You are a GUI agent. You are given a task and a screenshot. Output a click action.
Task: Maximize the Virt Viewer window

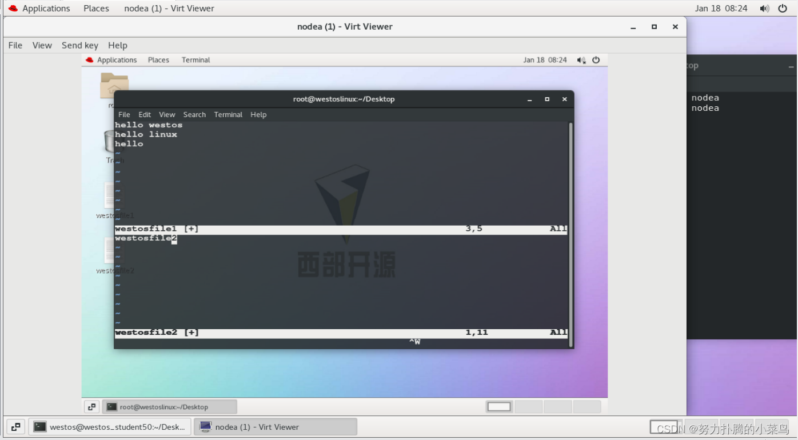click(654, 27)
